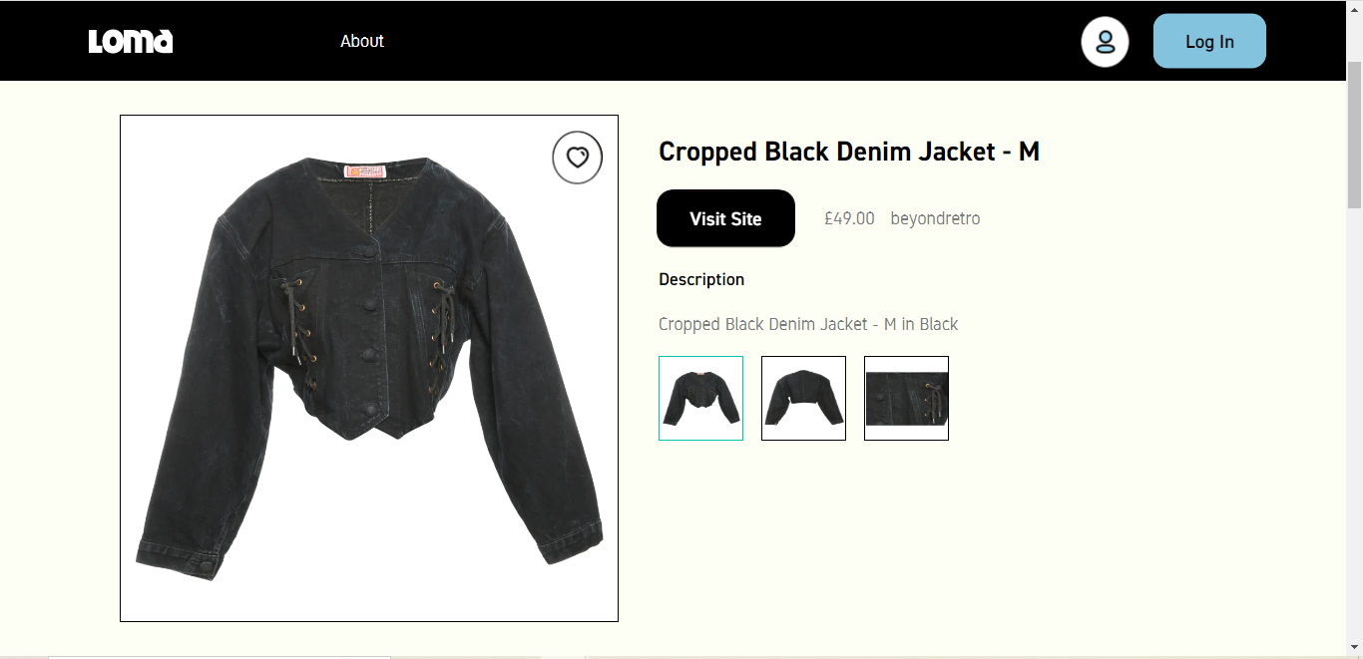Select the front view jacket thumbnail

(x=700, y=398)
